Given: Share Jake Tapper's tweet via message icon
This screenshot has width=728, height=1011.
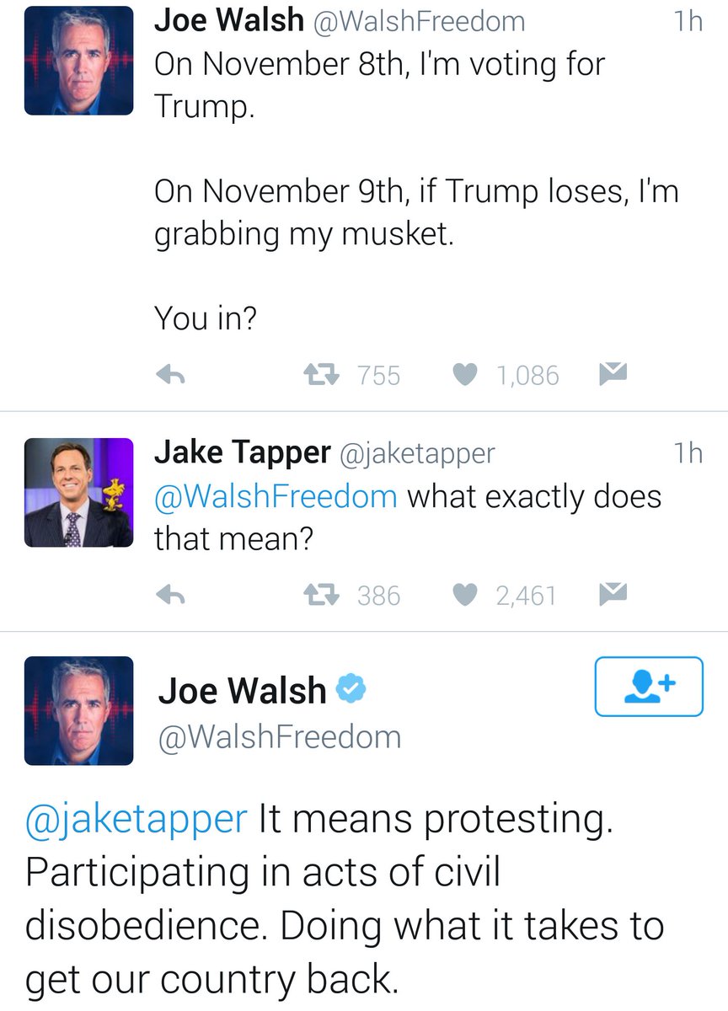Looking at the screenshot, I should click(x=612, y=594).
